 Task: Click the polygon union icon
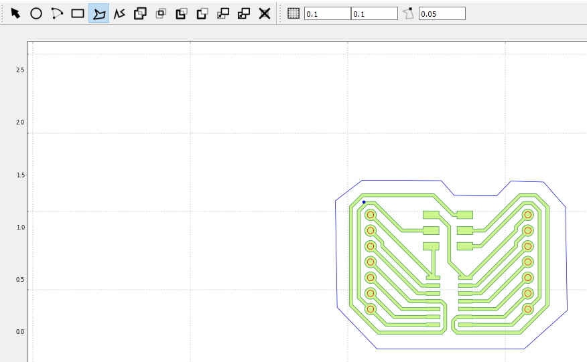click(x=140, y=13)
